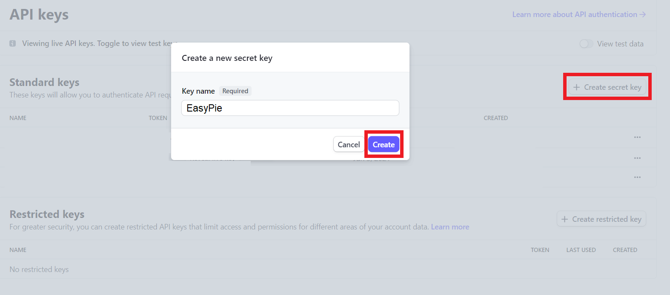Click the Create secret key button
Viewport: 670px width, 295px height.
click(607, 87)
